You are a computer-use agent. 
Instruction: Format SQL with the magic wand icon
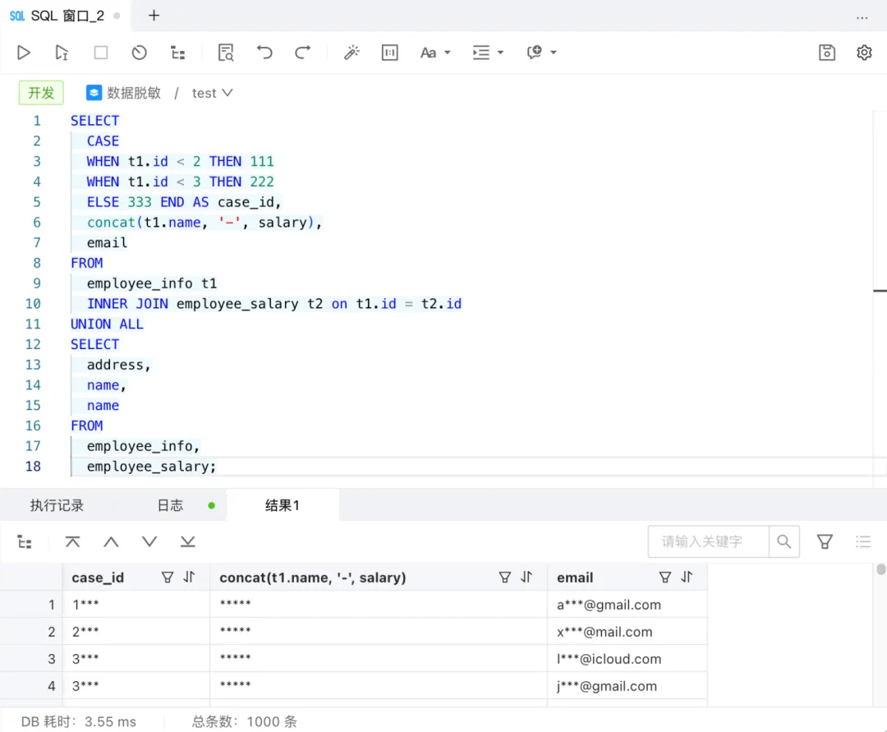click(352, 53)
